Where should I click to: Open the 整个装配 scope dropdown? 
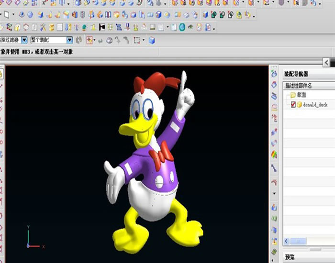(x=69, y=41)
